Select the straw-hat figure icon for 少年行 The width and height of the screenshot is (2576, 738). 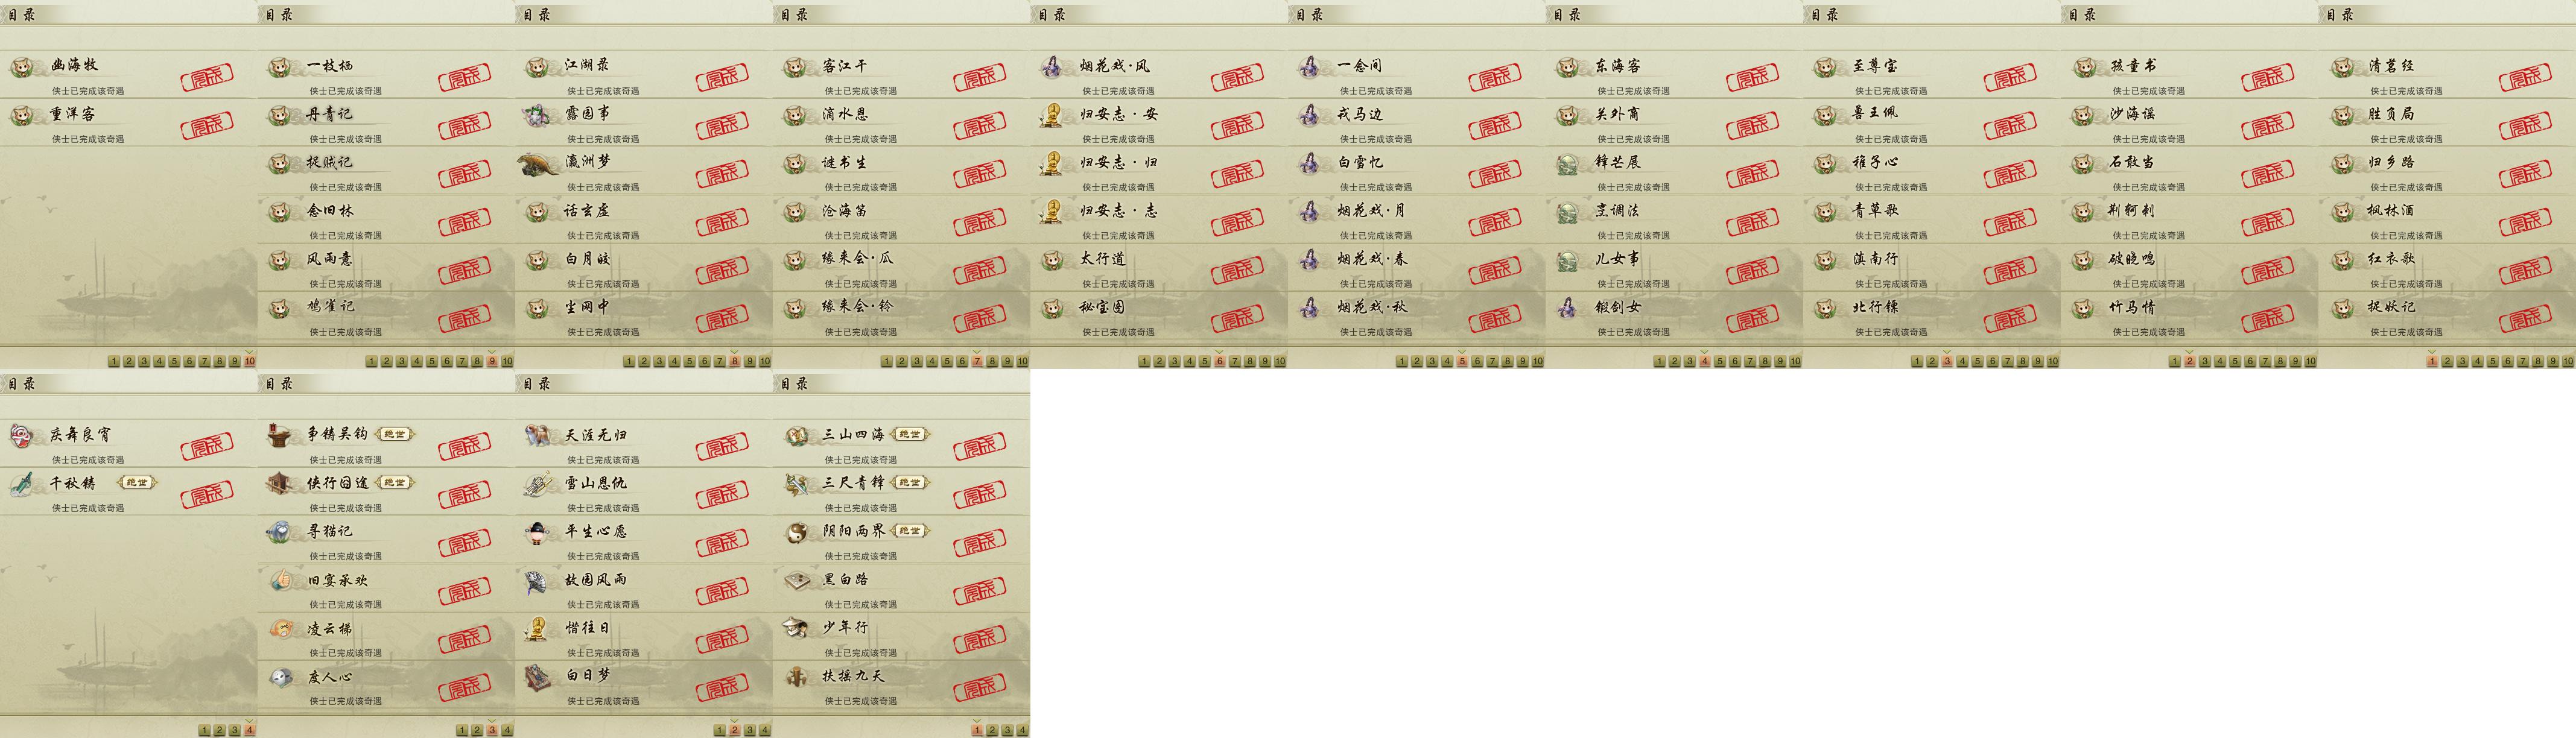pyautogui.click(x=796, y=628)
